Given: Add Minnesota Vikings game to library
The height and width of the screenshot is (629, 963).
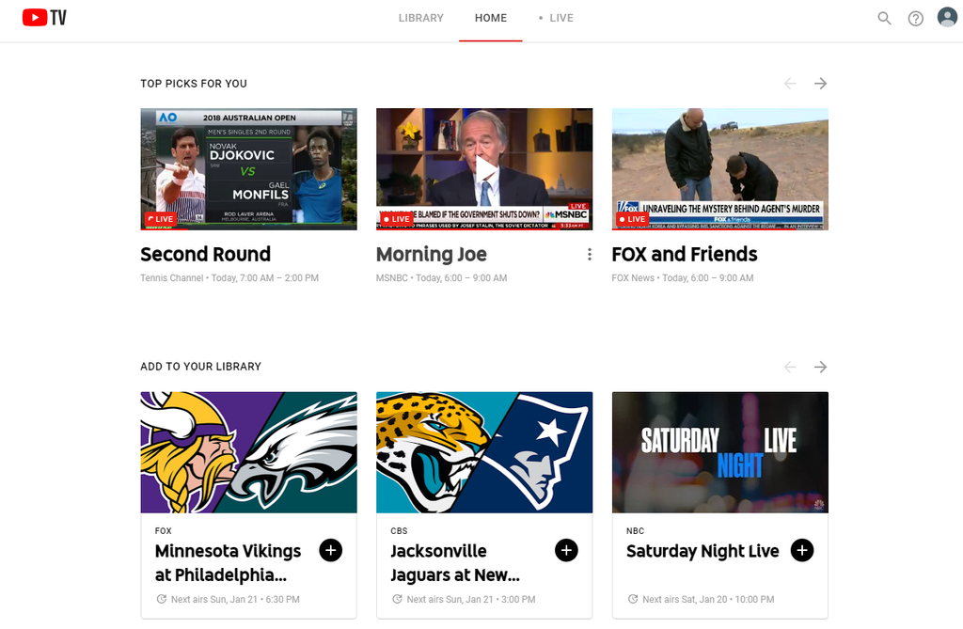Looking at the screenshot, I should click(330, 550).
